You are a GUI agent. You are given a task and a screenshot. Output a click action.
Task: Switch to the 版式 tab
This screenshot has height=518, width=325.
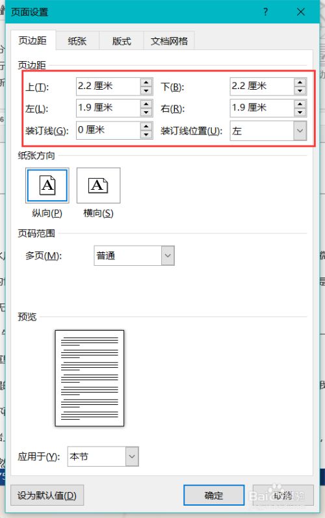(121, 41)
